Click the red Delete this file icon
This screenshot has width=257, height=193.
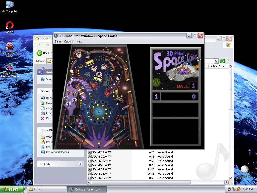[43, 118]
